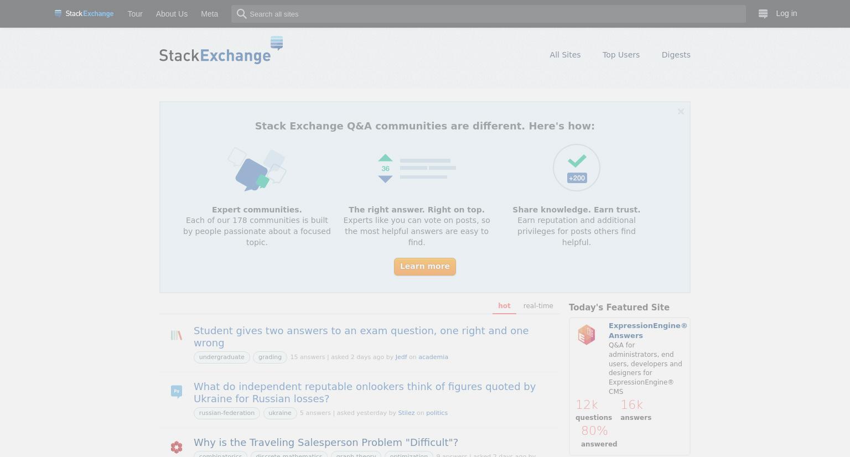850x457 pixels.
Task: Open the All Sites page
Action: point(565,55)
